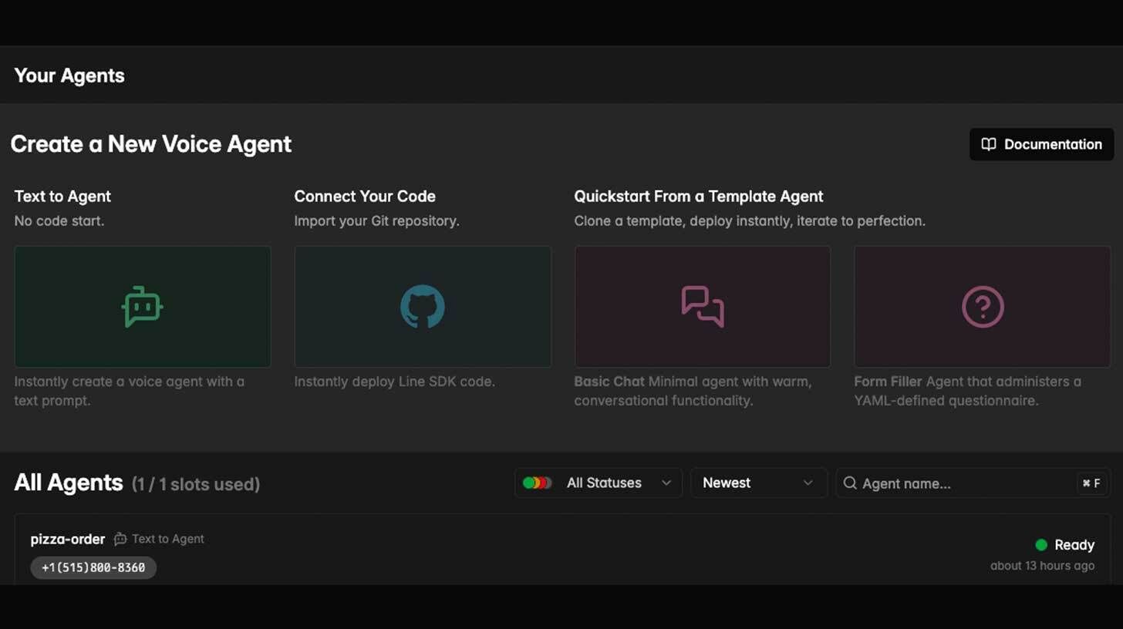Click the ⌘F shortcut badge

tap(1091, 483)
